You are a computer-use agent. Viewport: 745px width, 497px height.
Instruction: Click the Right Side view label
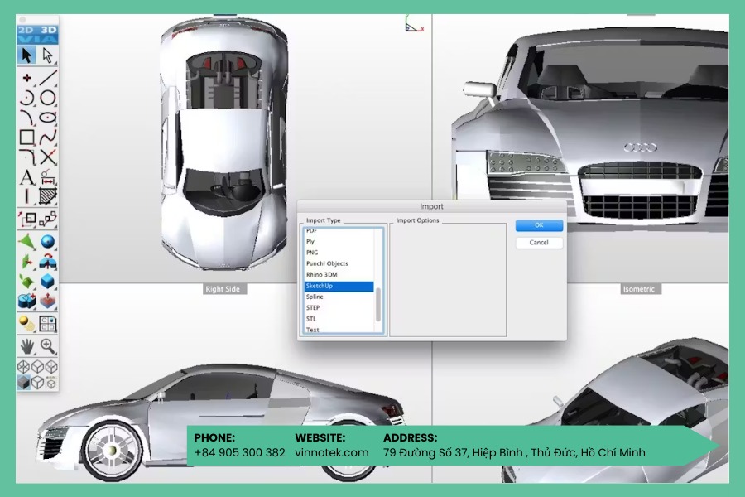point(223,289)
